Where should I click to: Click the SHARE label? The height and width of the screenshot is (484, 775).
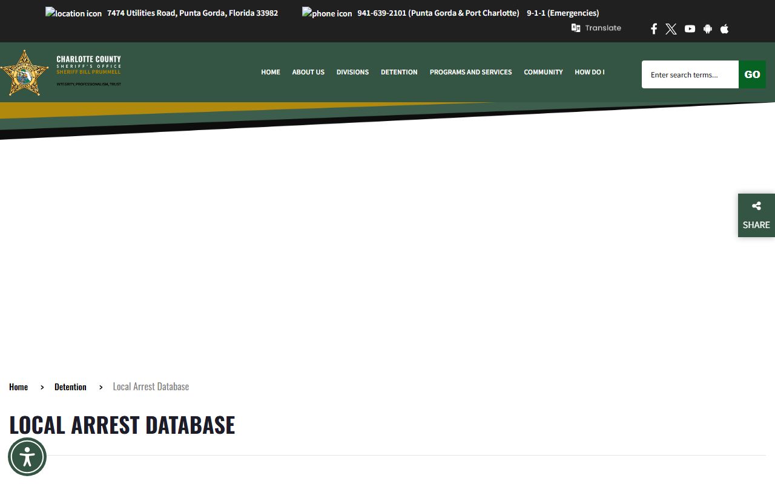coord(756,225)
